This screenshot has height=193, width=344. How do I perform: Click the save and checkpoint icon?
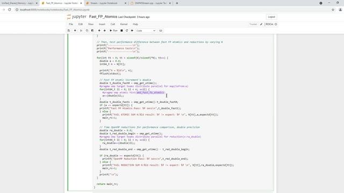(x=69, y=31)
